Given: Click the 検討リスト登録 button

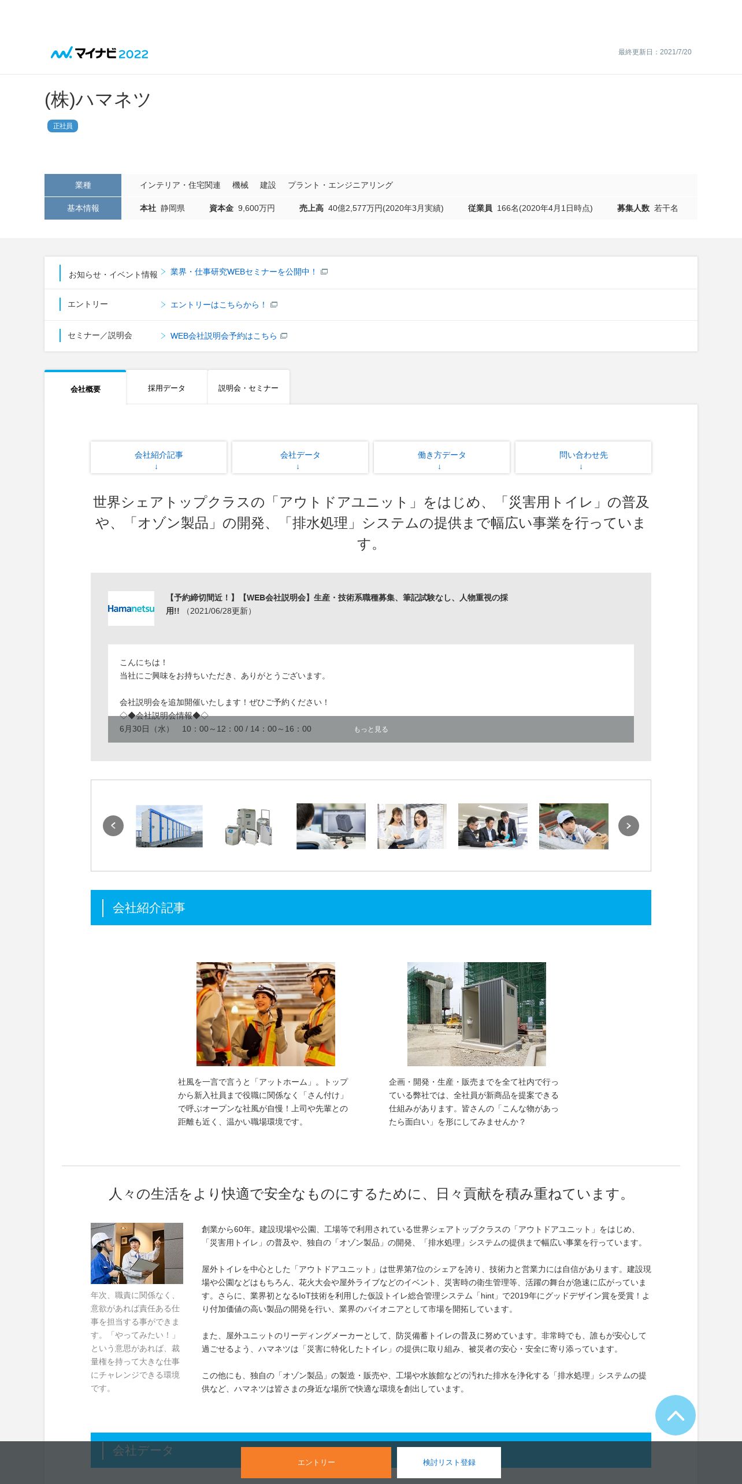Looking at the screenshot, I should (449, 1462).
